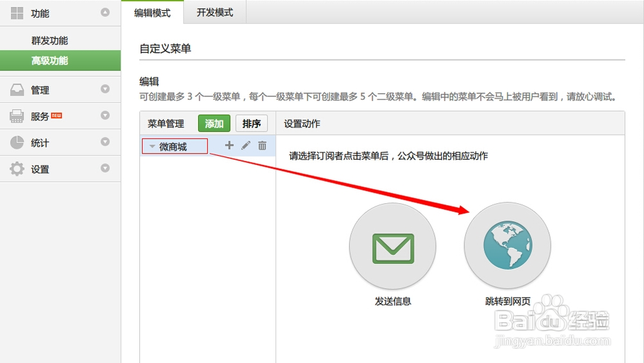Viewport: 644px width, 363px height.
Task: Click the 设置 gear icon
Action: [x=17, y=169]
